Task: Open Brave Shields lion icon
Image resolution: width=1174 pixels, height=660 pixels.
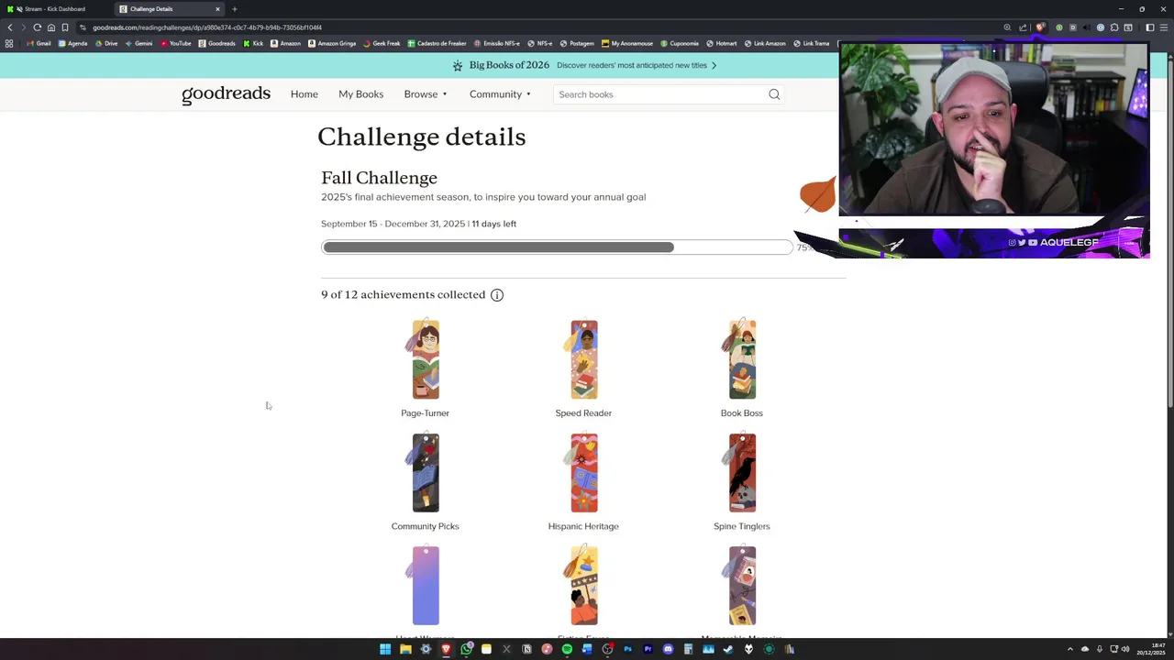Action: 1039,27
